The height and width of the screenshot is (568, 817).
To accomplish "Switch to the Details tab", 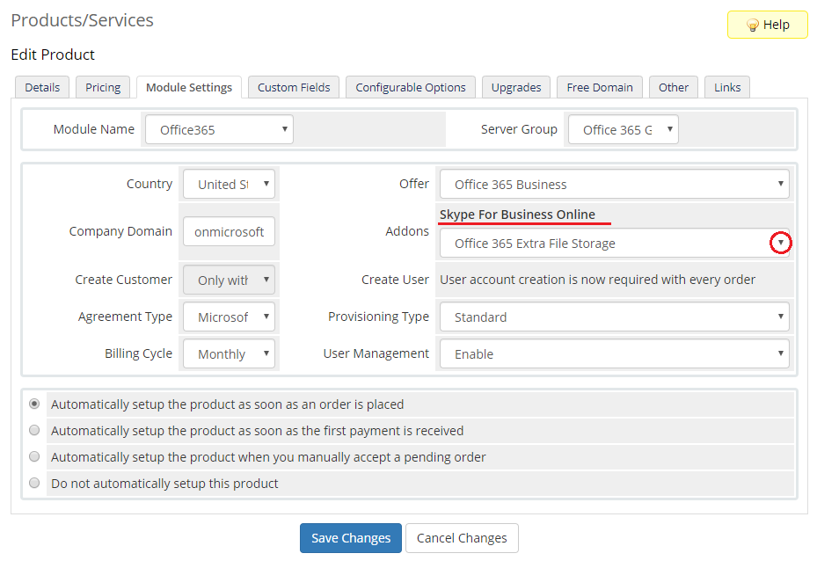I will coord(42,87).
